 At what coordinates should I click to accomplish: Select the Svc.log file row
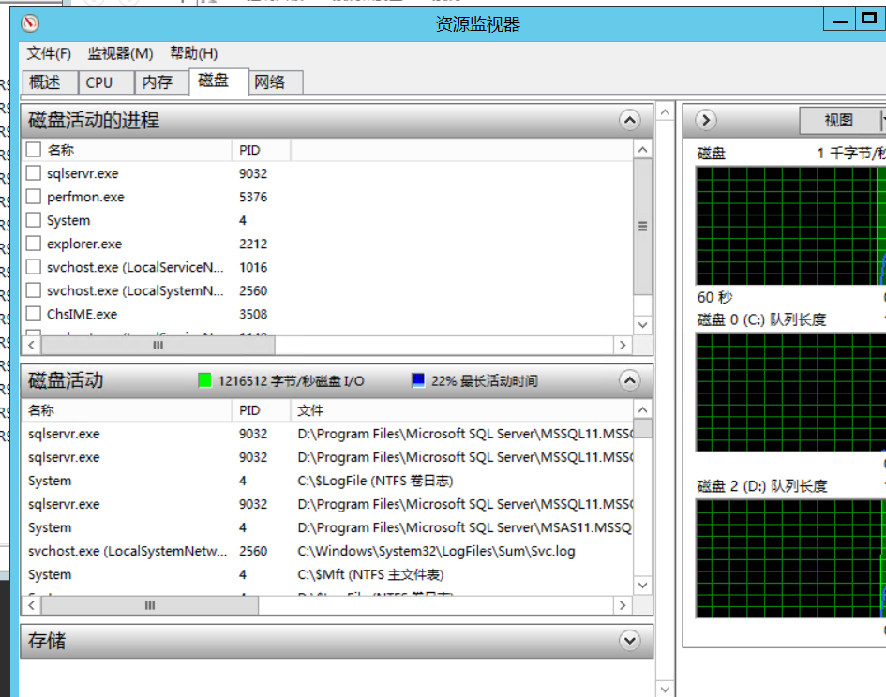(x=328, y=551)
